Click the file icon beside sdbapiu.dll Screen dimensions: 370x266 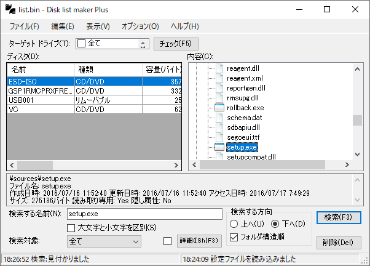pyautogui.click(x=219, y=127)
